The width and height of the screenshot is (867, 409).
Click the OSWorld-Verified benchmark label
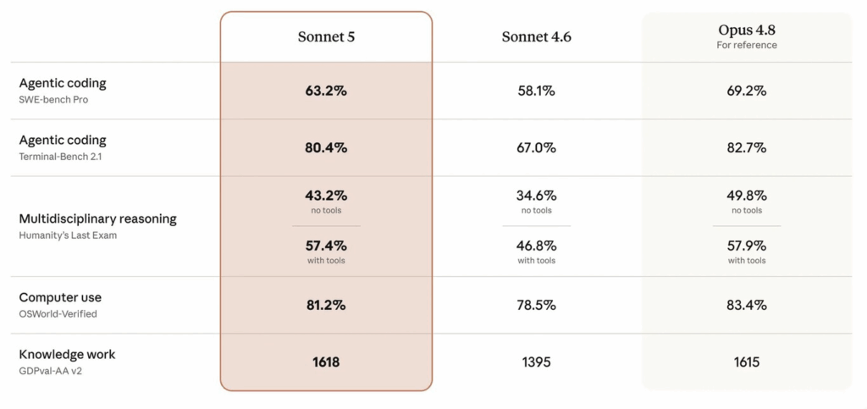pos(58,314)
